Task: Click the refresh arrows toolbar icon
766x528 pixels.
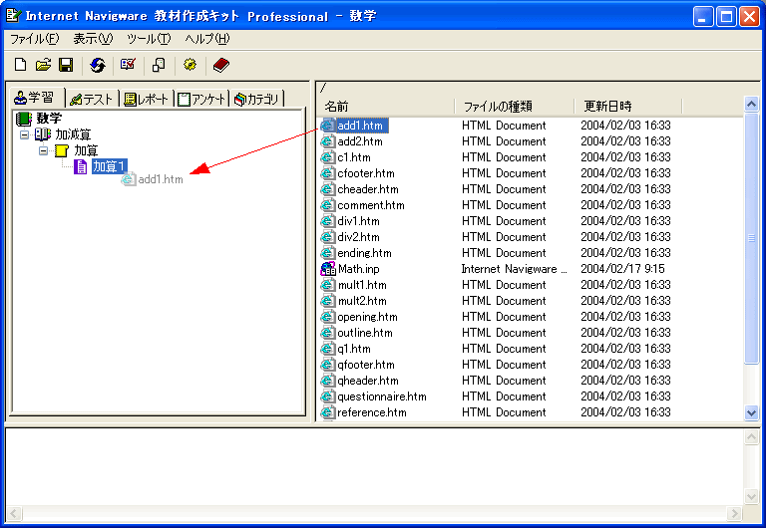Action: [98, 65]
